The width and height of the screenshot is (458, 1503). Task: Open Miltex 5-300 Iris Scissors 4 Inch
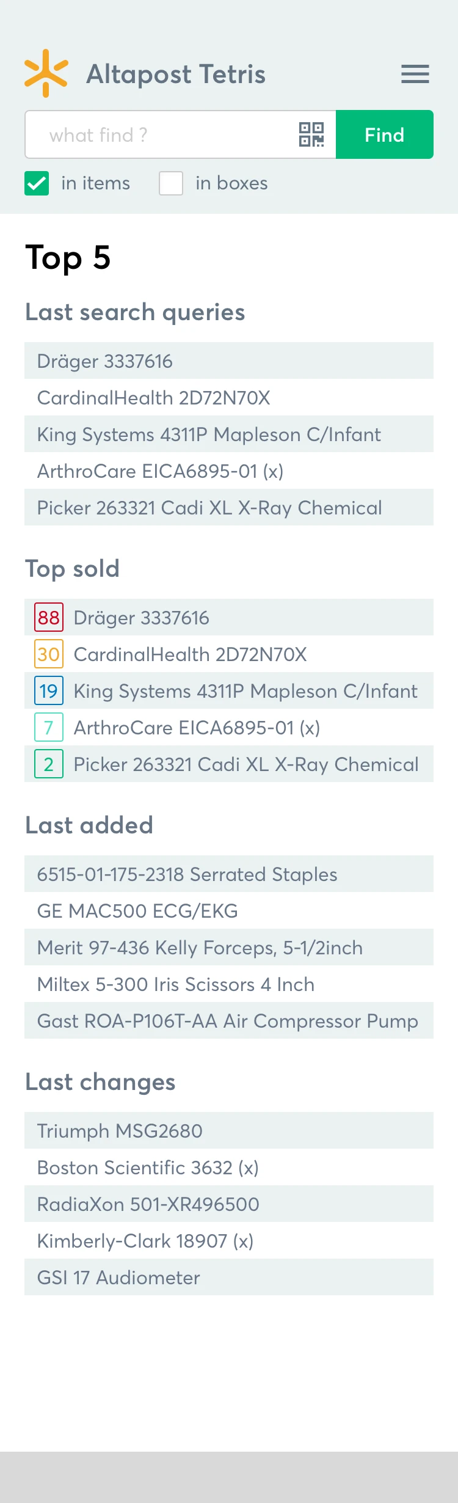[176, 984]
